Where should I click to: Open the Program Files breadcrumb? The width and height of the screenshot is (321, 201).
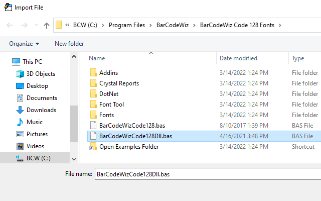coord(127,25)
